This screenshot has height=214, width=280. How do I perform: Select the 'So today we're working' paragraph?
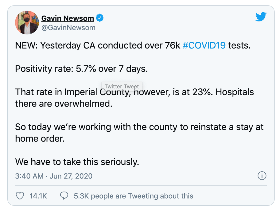(139, 133)
